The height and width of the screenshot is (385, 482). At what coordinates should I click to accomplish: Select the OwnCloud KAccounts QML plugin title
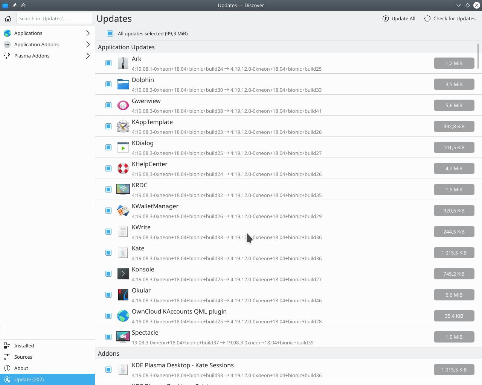tap(179, 311)
